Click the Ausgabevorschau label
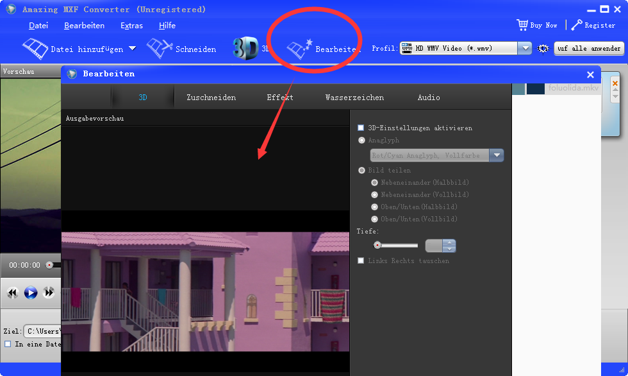This screenshot has width=628, height=376. coord(95,118)
